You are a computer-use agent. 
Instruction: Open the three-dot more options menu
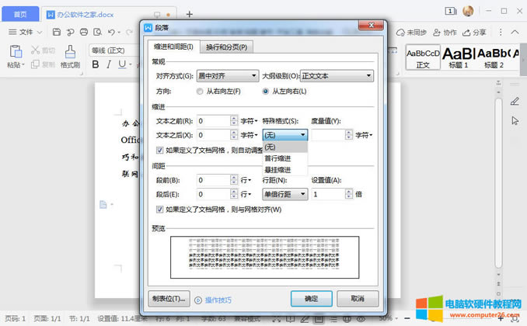pos(501,33)
